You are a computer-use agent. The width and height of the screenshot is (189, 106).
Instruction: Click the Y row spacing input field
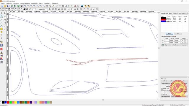click(172, 42)
